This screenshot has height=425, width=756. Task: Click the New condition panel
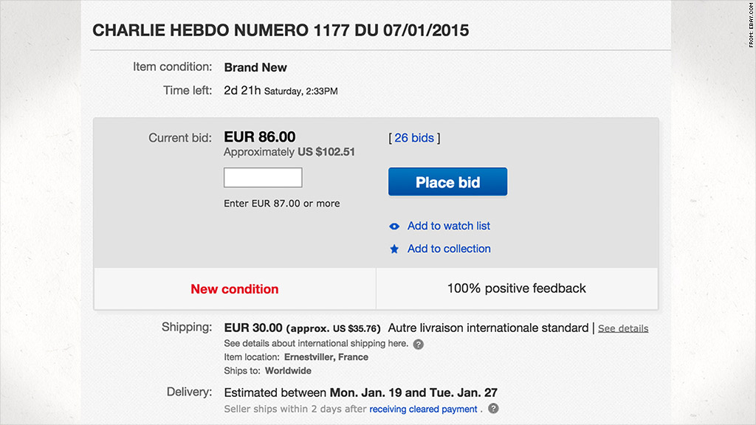point(235,288)
